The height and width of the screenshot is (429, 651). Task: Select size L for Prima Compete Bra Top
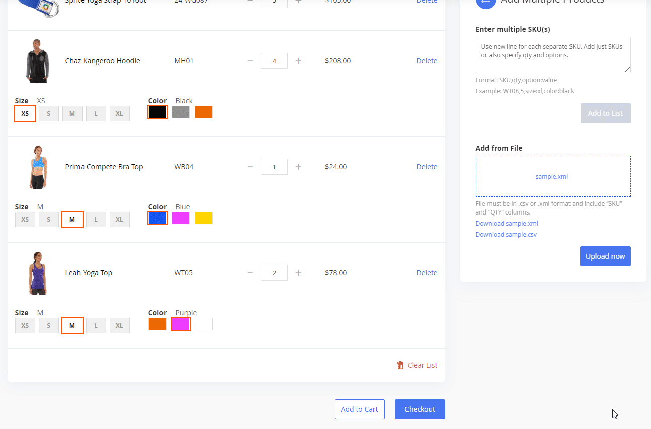tap(96, 220)
